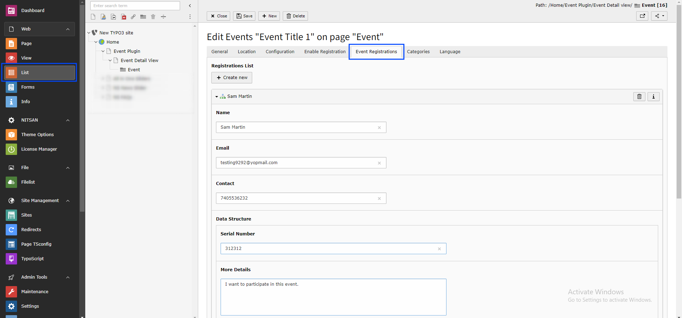Open the TypoScript module icon

pos(11,259)
